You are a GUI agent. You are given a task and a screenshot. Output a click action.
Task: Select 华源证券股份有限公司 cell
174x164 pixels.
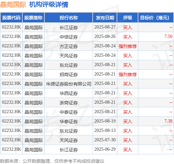click(69, 84)
